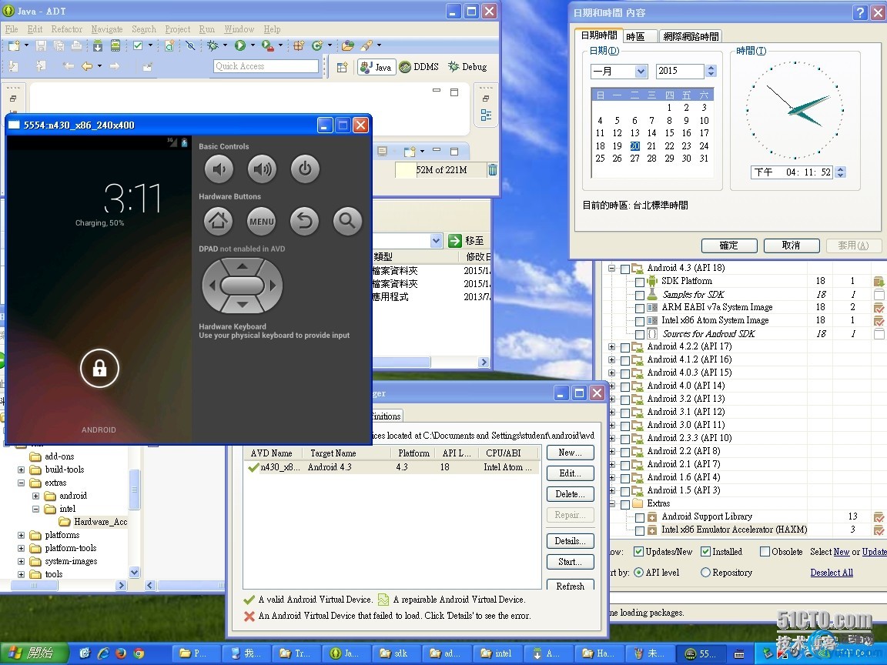887x665 pixels.
Task: Click the Quick Access search field
Action: tap(266, 66)
